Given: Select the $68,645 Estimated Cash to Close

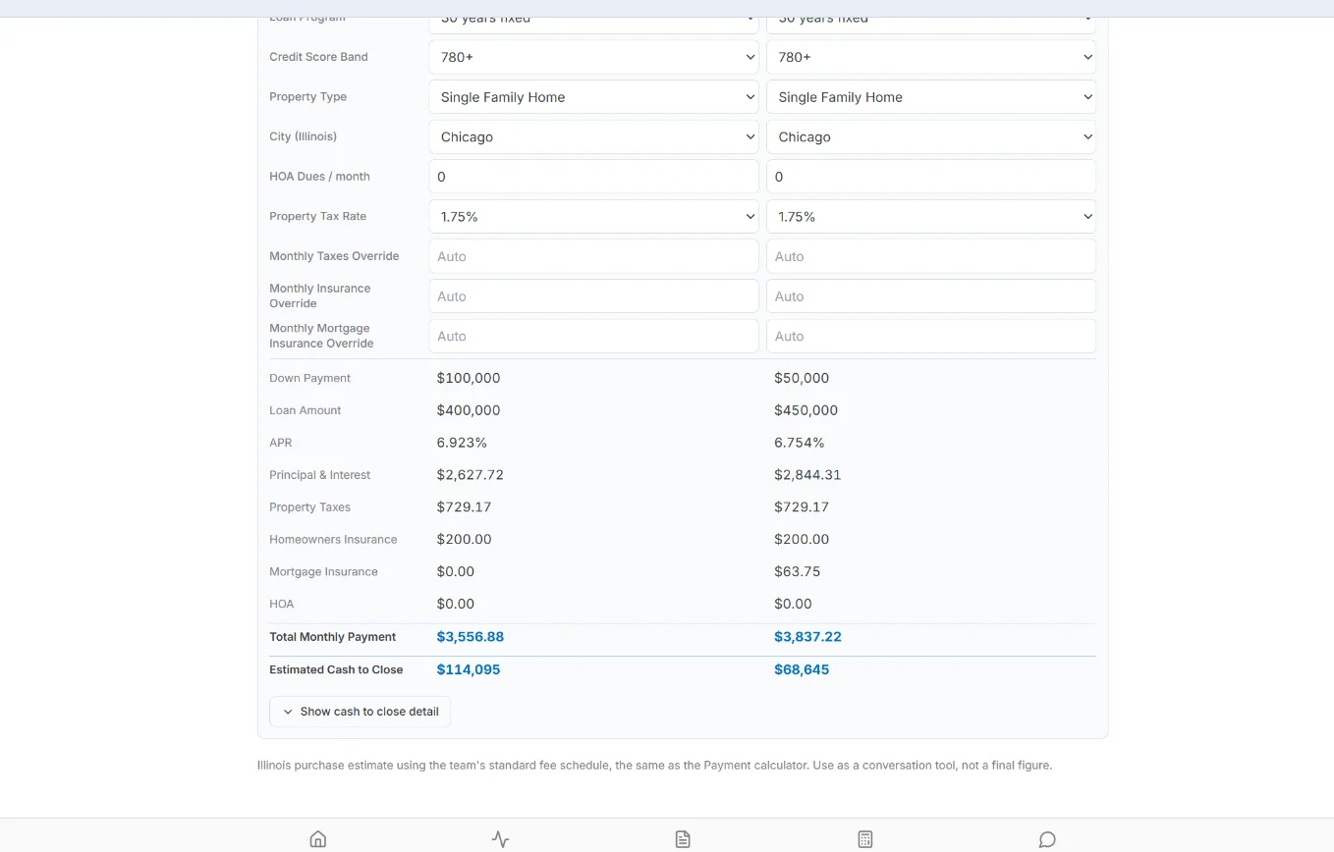Looking at the screenshot, I should point(802,669).
